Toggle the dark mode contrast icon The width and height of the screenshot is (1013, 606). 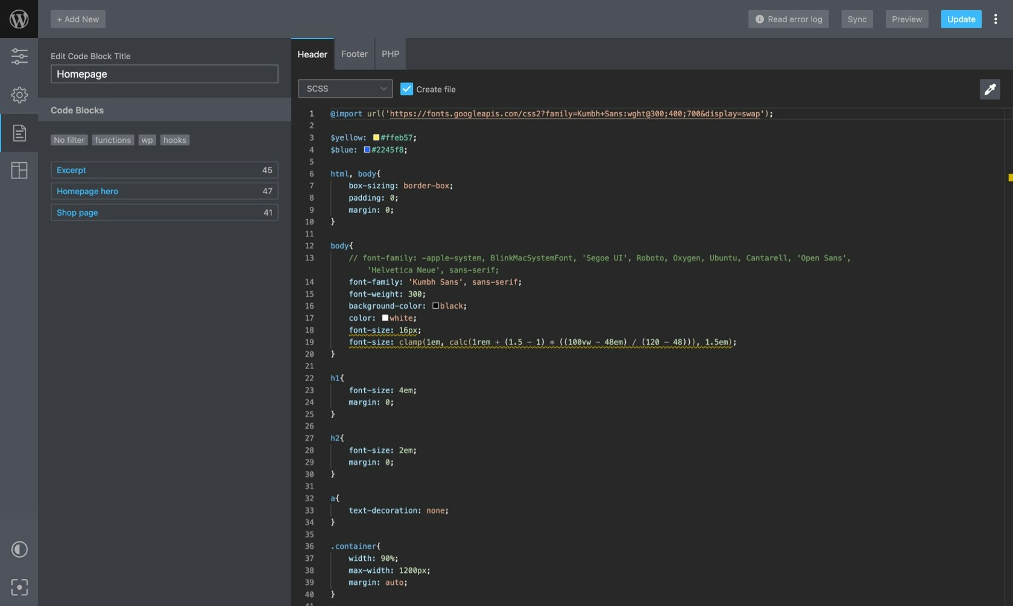(19, 549)
